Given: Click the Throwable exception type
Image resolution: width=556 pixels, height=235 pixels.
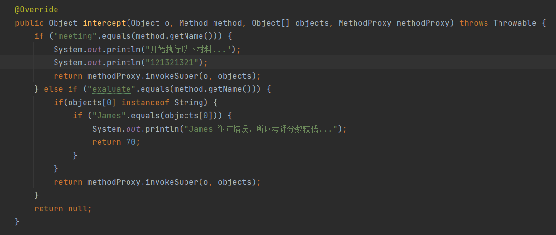Looking at the screenshot, I should click(x=515, y=23).
